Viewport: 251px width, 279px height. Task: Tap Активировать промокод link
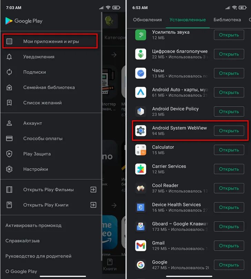pos(33,225)
